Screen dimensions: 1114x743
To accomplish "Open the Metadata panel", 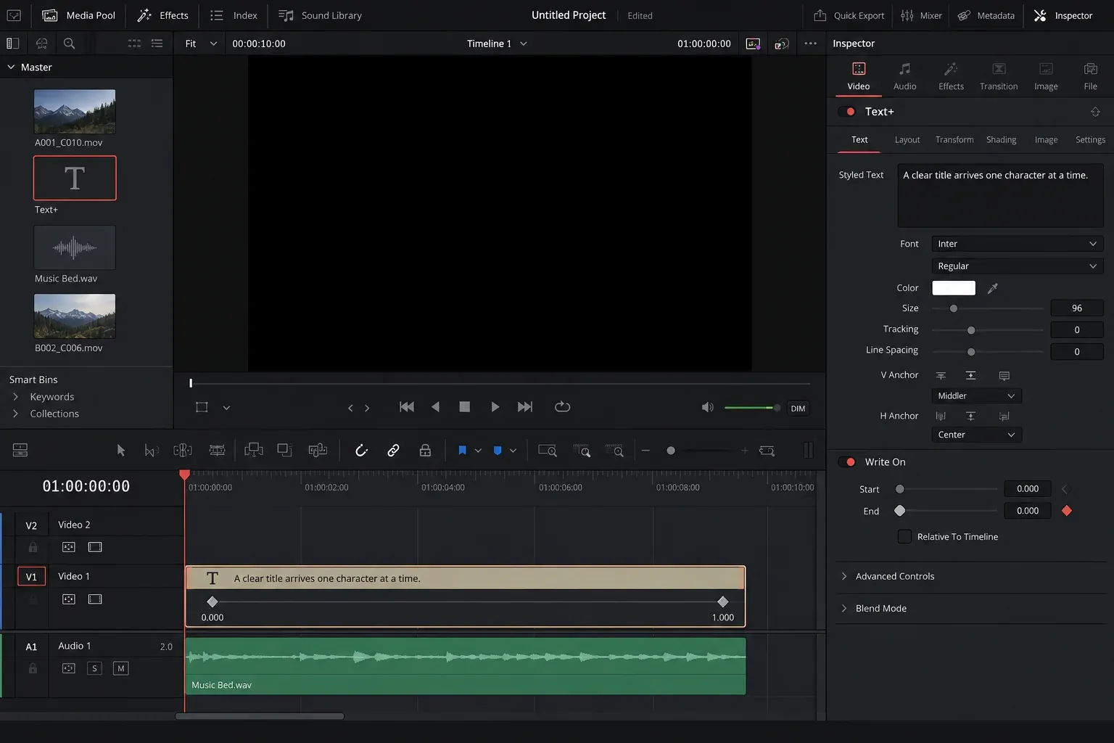I will click(986, 15).
